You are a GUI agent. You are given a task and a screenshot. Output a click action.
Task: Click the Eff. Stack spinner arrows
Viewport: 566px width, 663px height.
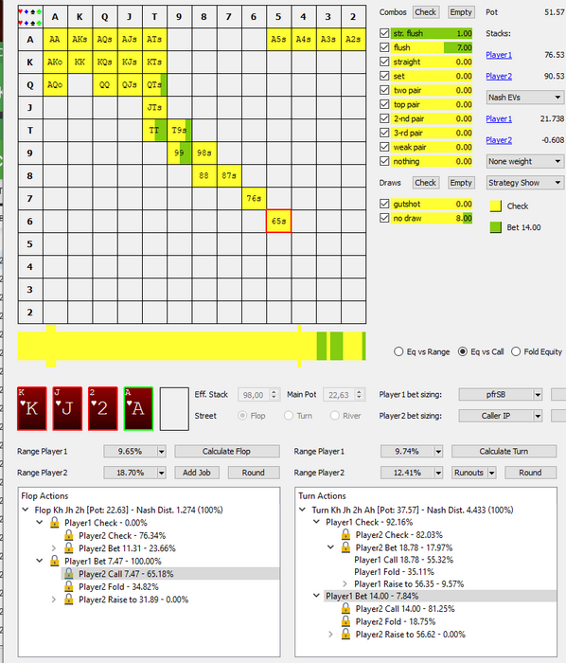[274, 395]
